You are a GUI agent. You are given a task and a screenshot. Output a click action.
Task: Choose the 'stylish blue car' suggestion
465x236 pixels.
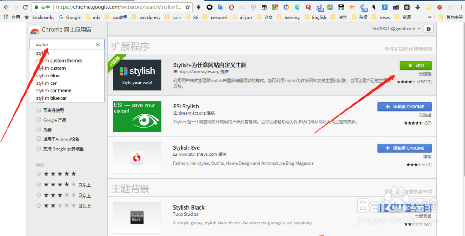[x=66, y=98]
